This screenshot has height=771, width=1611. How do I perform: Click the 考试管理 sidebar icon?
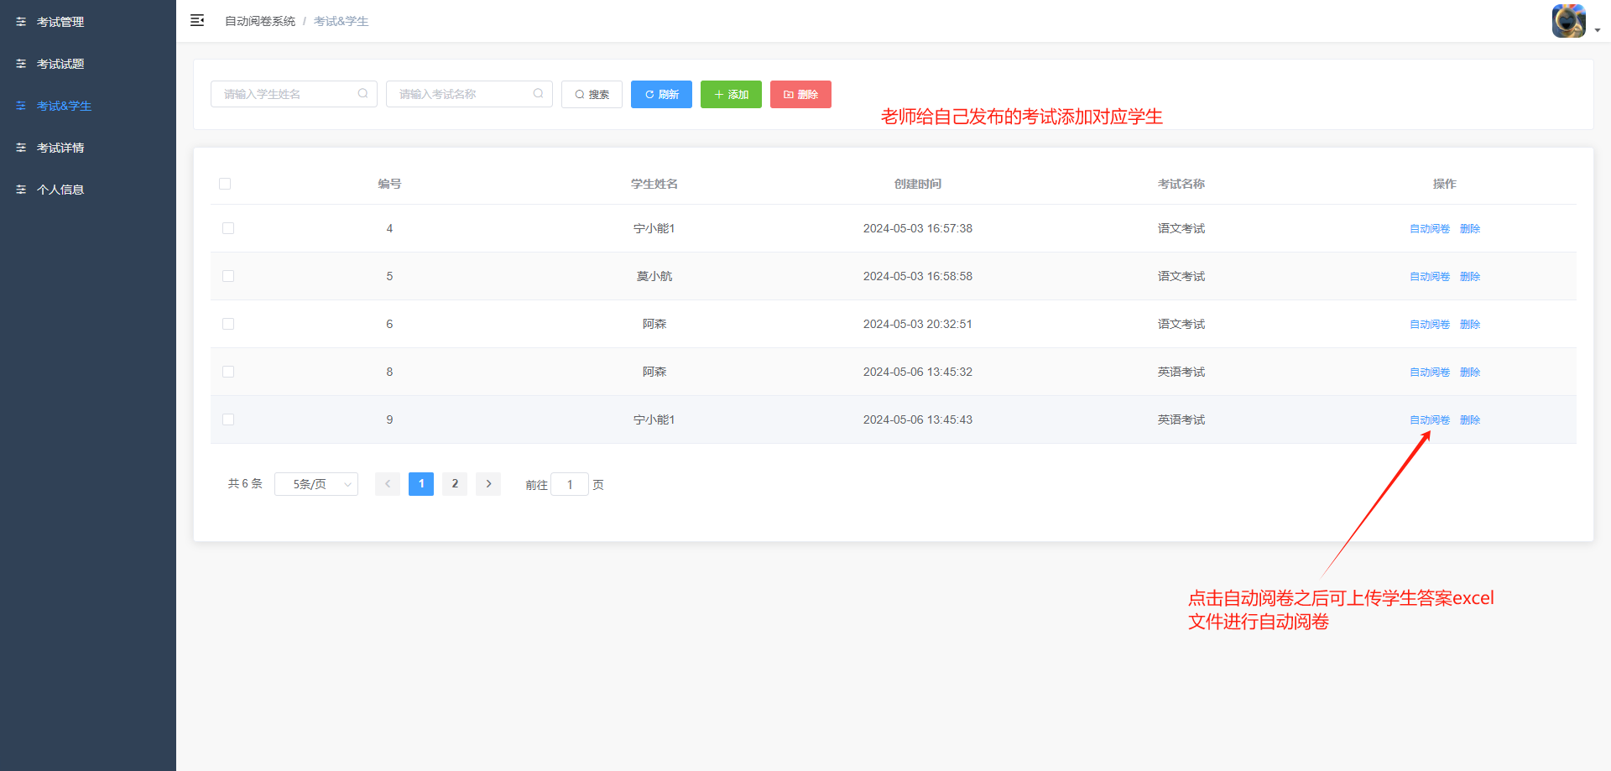point(21,22)
